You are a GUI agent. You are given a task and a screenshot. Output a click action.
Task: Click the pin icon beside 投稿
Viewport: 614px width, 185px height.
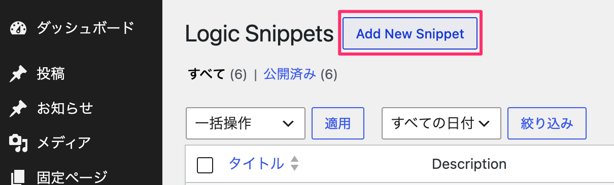click(x=19, y=75)
